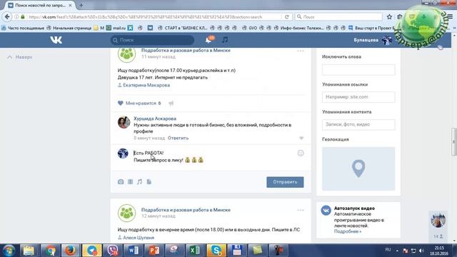Image resolution: width=457 pixels, height=257 pixels.
Task: Open emoji picker in comment box
Action: pyautogui.click(x=301, y=153)
